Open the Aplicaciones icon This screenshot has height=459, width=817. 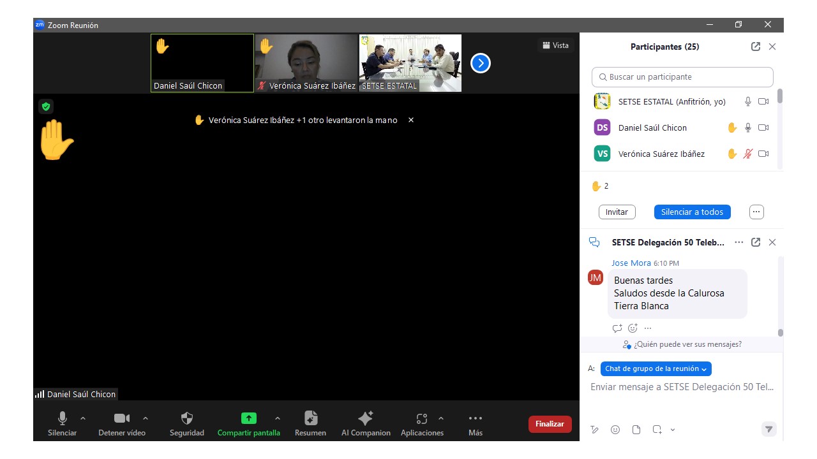(421, 419)
